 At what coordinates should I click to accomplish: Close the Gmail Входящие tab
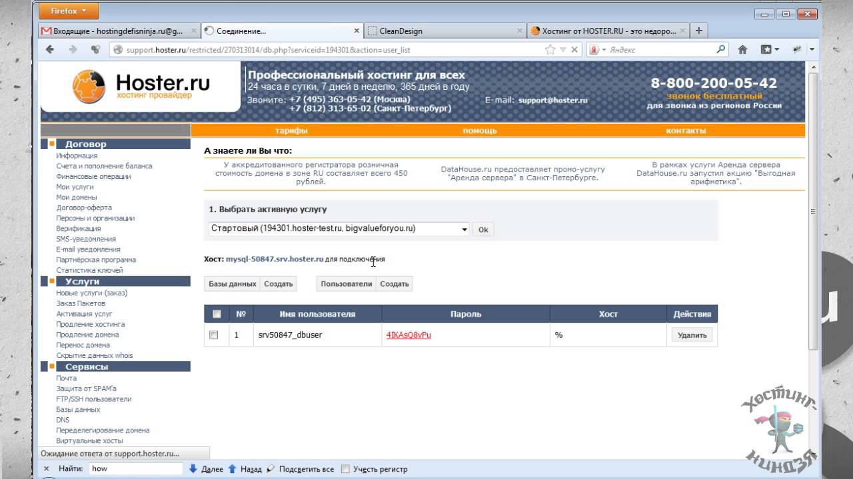coord(193,31)
